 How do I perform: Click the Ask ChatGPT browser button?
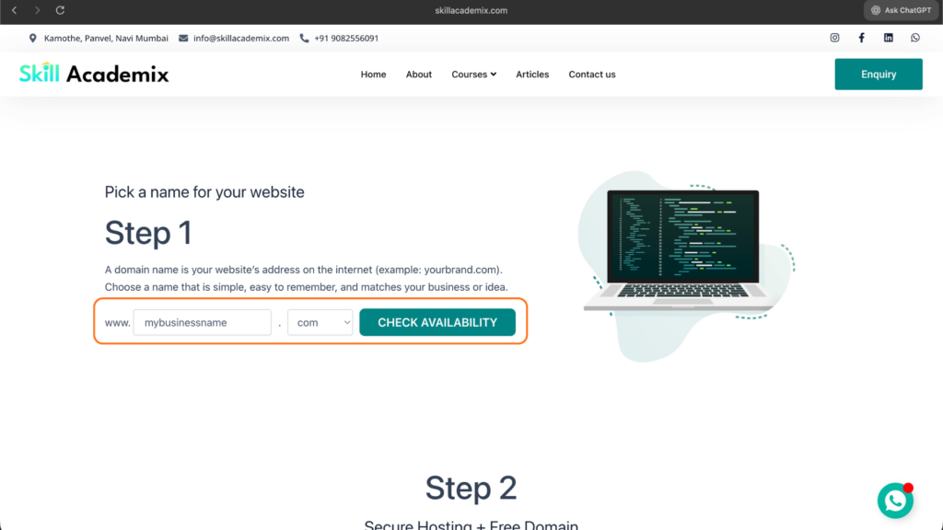[901, 10]
